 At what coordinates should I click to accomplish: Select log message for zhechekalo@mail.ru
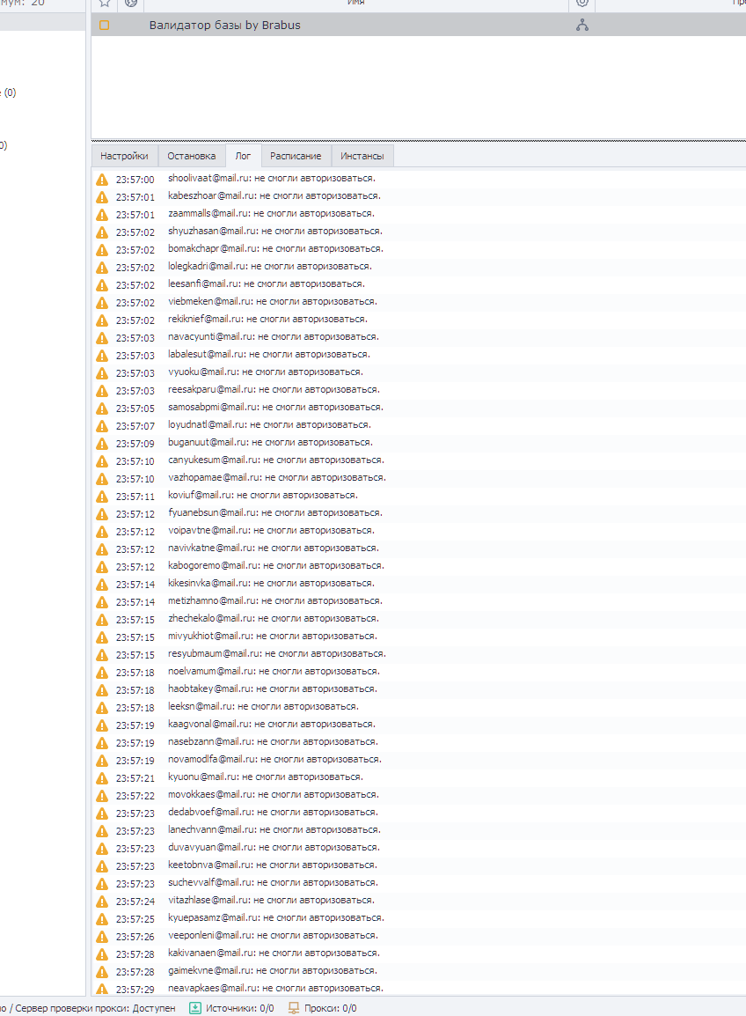[x=274, y=618]
